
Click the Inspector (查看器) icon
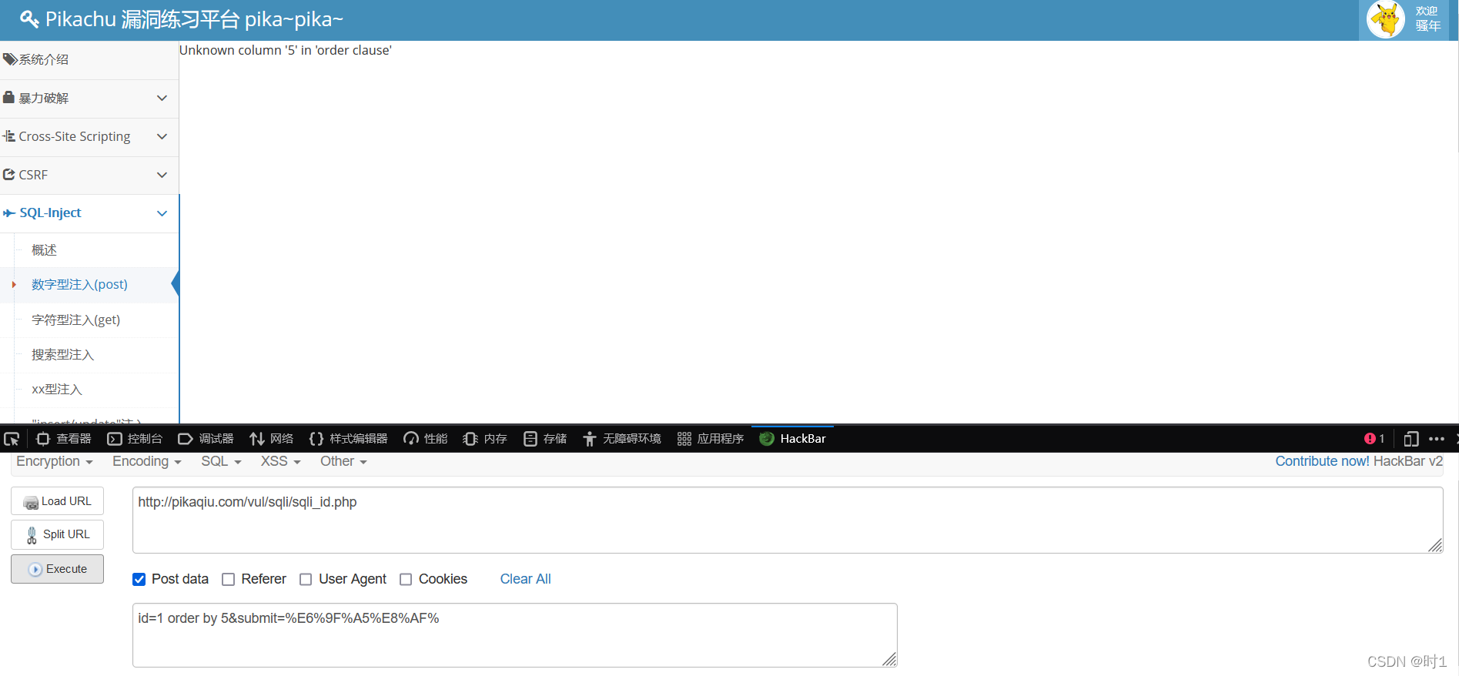pyautogui.click(x=43, y=439)
